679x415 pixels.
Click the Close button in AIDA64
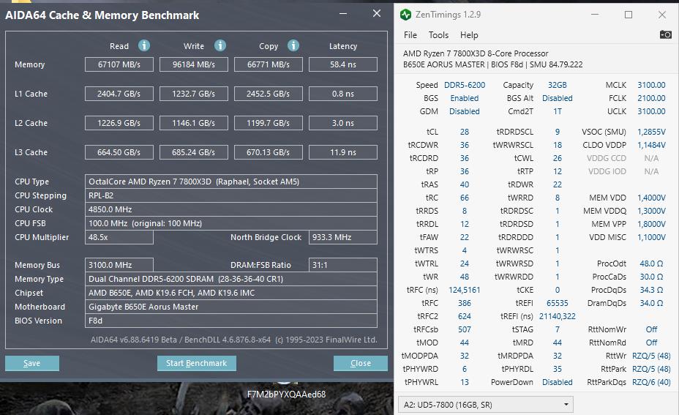tap(360, 363)
